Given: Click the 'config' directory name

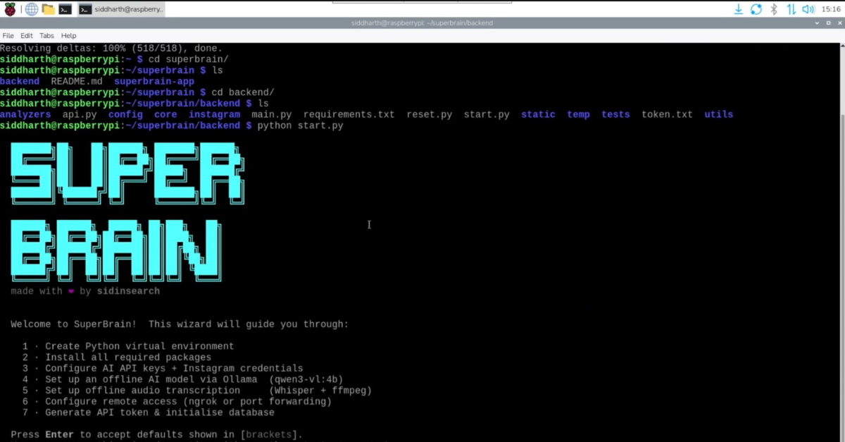Looking at the screenshot, I should 125,114.
